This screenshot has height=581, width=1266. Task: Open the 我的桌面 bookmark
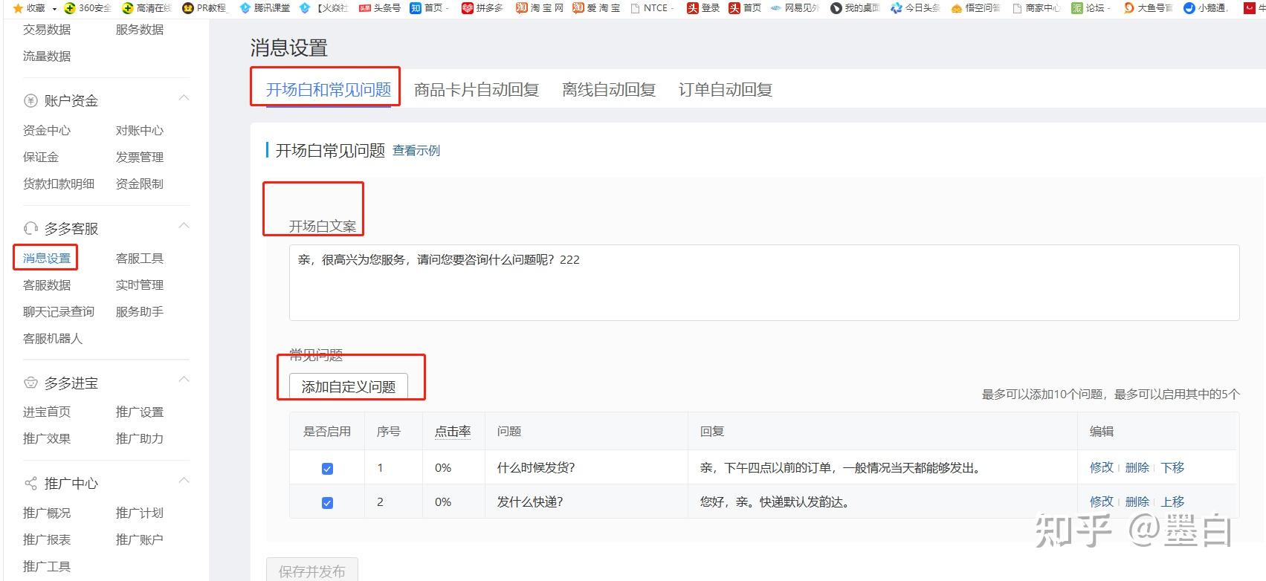pos(855,8)
